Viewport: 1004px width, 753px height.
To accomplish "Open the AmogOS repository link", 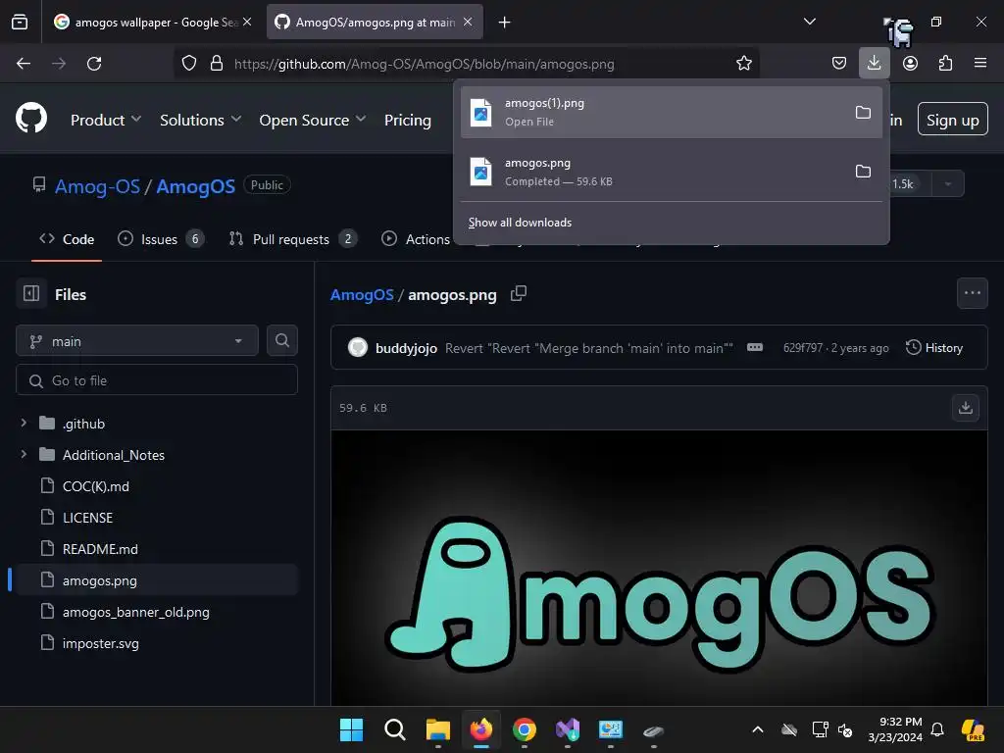I will point(195,186).
